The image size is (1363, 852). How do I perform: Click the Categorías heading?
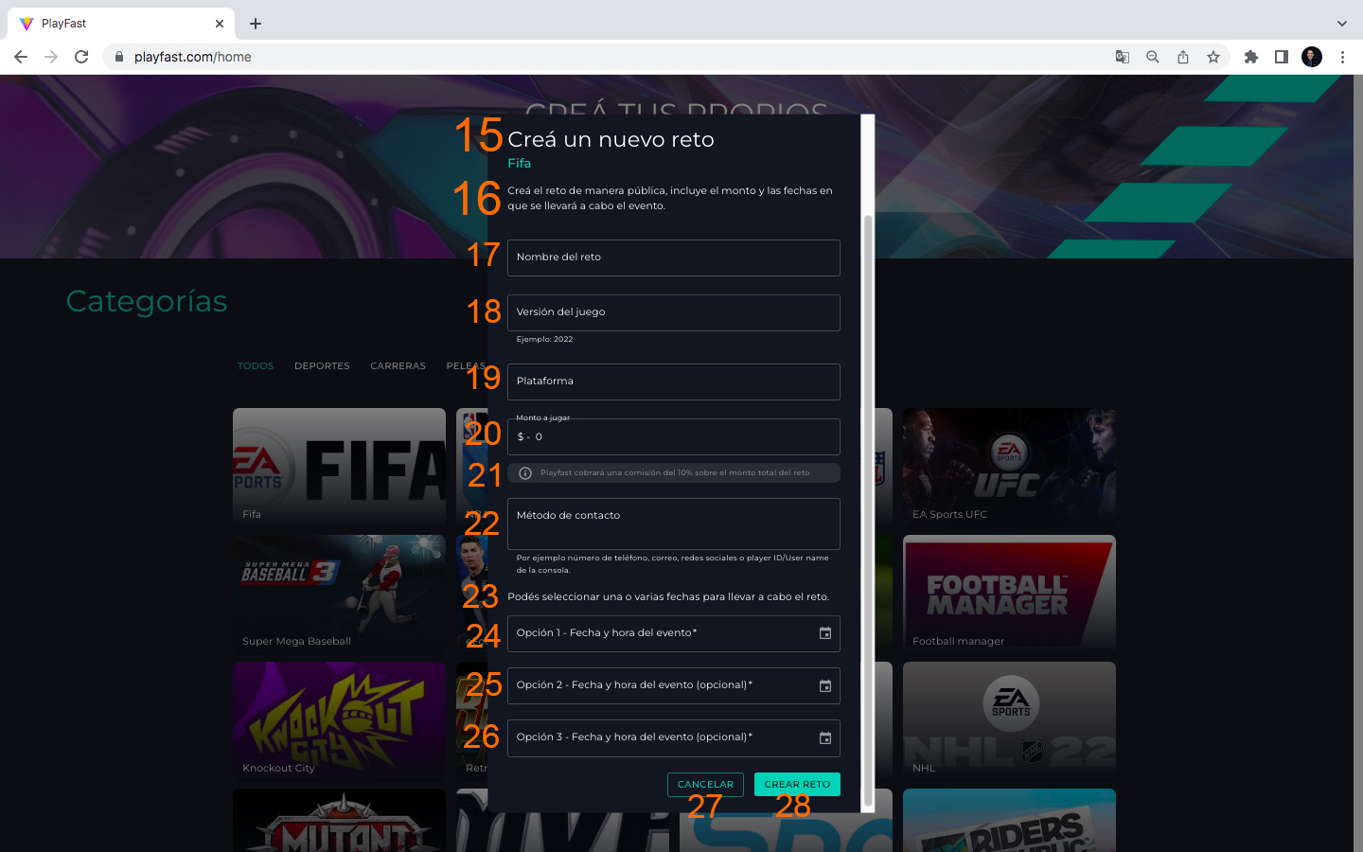(147, 301)
